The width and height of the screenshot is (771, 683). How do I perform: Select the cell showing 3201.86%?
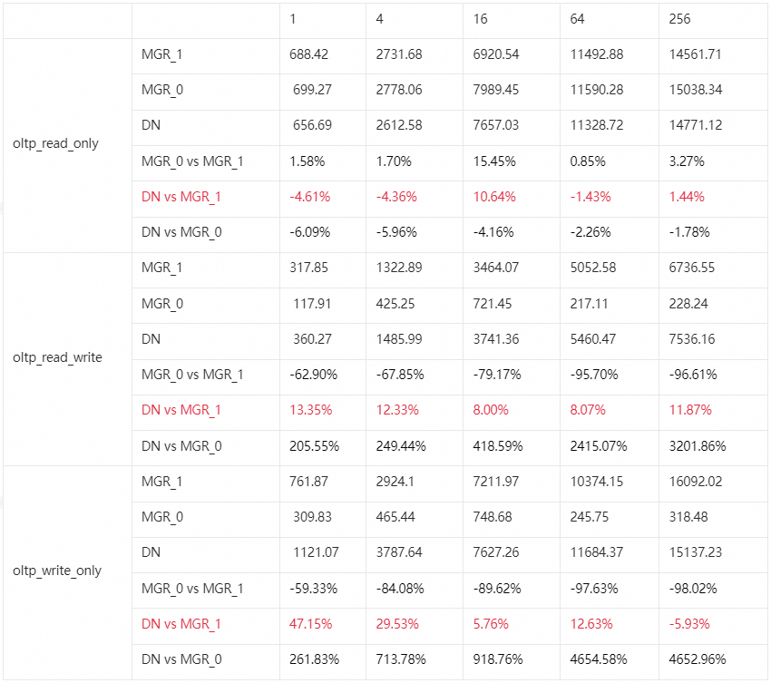[698, 445]
